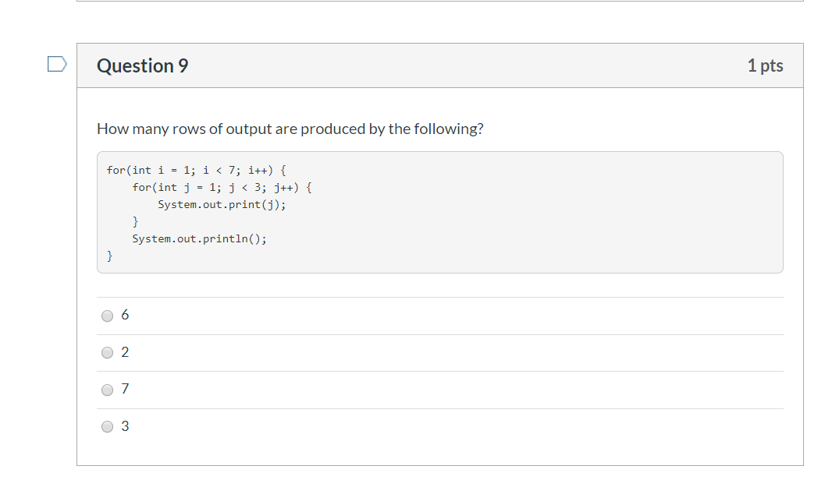Select the radio button for answer 6
839x480 pixels.
108,316
